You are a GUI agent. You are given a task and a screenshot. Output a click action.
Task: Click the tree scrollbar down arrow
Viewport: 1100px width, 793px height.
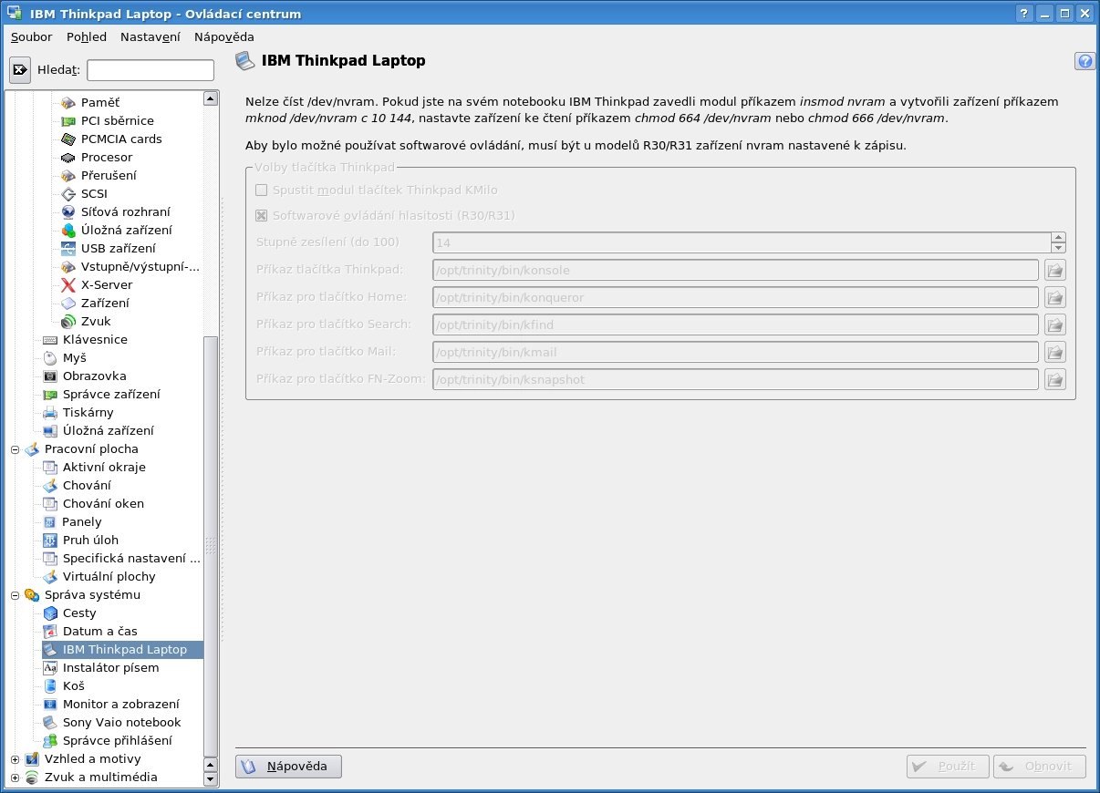211,779
